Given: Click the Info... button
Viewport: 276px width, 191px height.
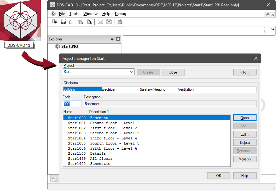Looking at the screenshot, I should pos(245,72).
